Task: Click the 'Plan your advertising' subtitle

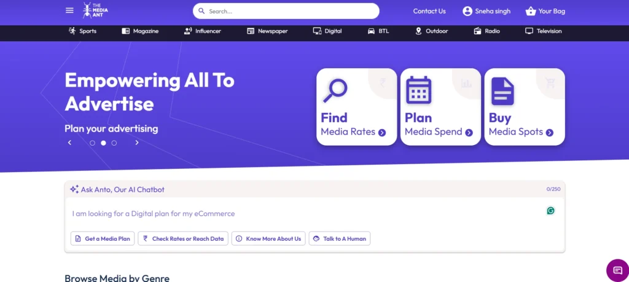Action: (x=111, y=129)
